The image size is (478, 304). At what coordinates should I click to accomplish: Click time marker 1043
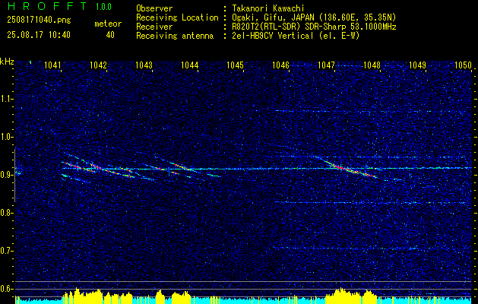(144, 65)
